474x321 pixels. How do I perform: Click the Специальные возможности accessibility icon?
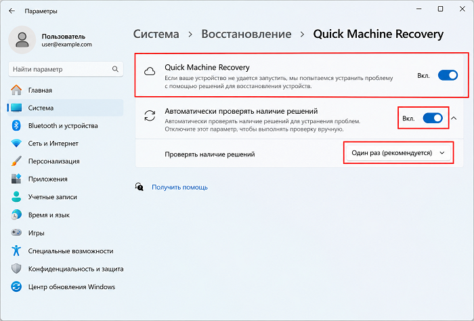coord(16,251)
